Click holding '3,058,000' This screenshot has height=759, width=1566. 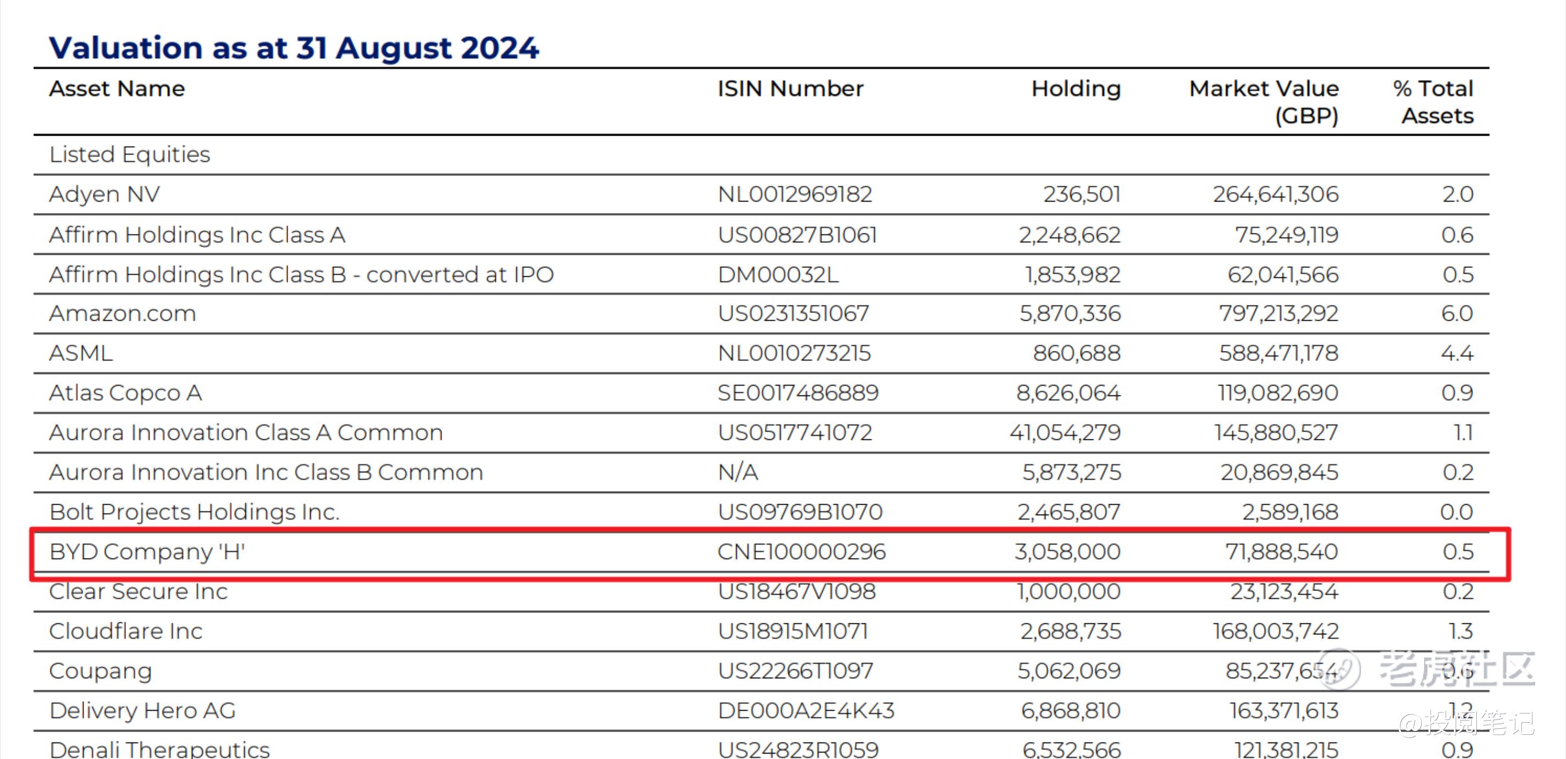[1067, 552]
